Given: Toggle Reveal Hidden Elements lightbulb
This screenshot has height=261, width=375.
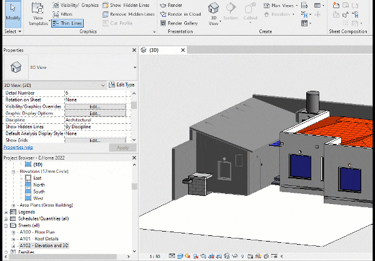Looking at the screenshot, I should [x=242, y=256].
